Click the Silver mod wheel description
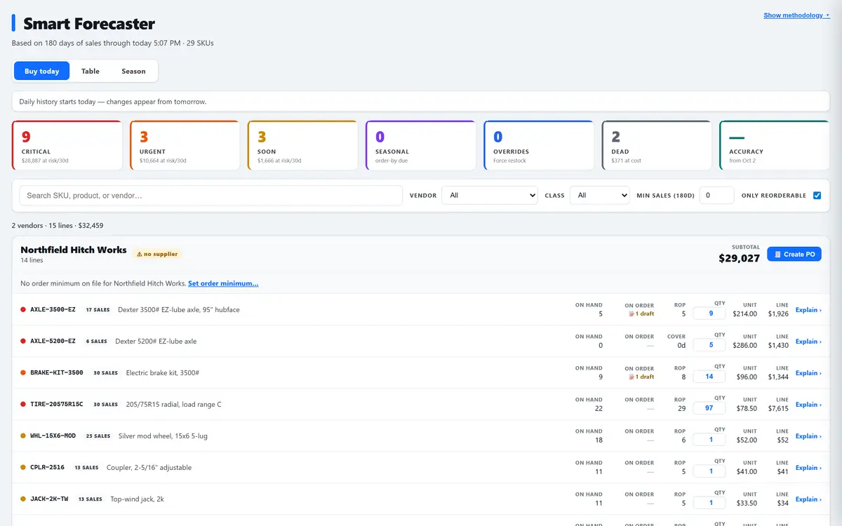 click(x=163, y=436)
